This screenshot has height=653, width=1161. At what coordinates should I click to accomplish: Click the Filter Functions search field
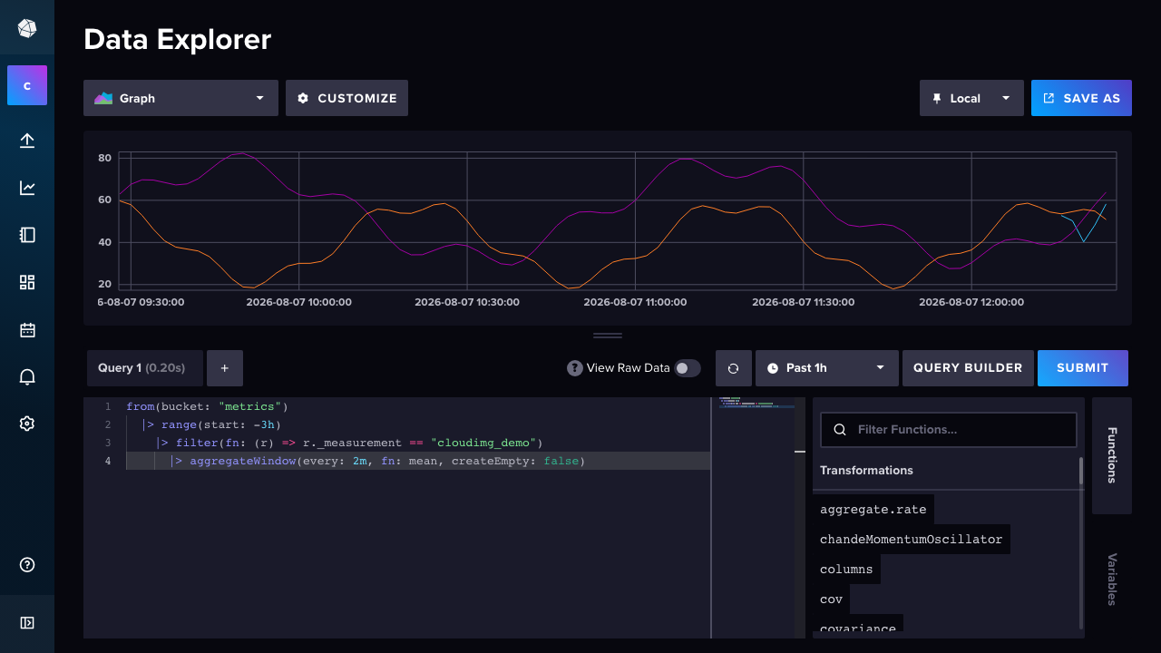[949, 430]
